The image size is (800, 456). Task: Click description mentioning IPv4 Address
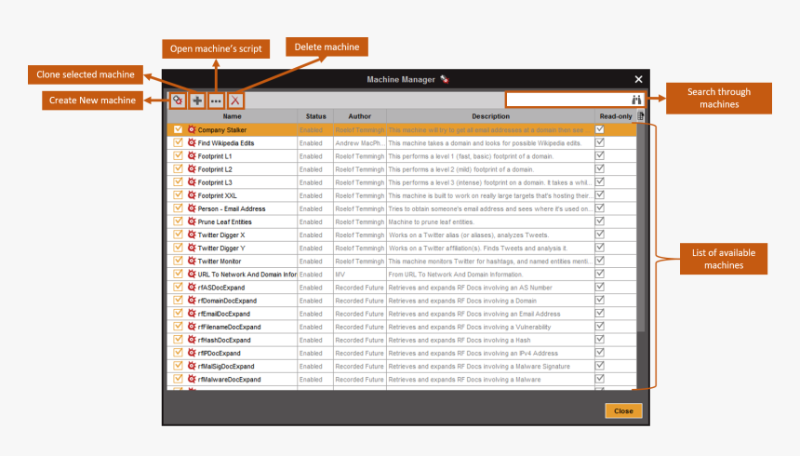point(473,353)
